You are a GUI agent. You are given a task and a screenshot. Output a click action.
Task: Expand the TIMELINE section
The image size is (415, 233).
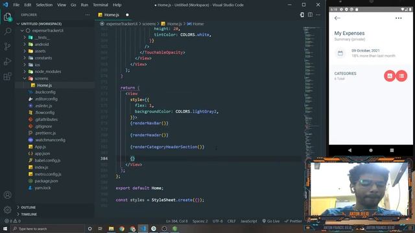29,214
